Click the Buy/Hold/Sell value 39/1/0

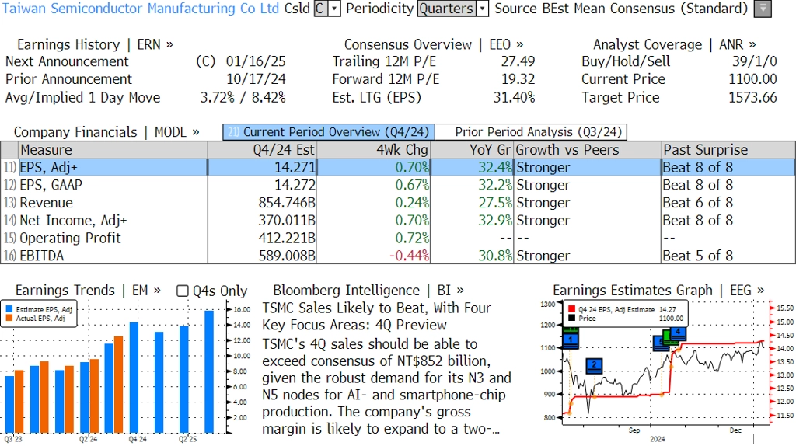point(754,61)
